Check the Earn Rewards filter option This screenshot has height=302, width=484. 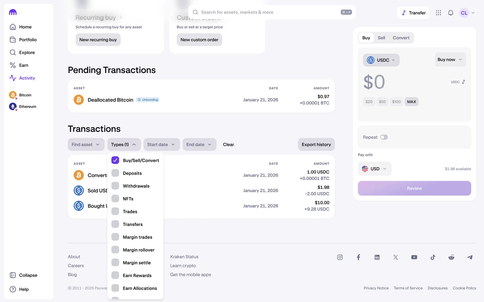[115, 275]
